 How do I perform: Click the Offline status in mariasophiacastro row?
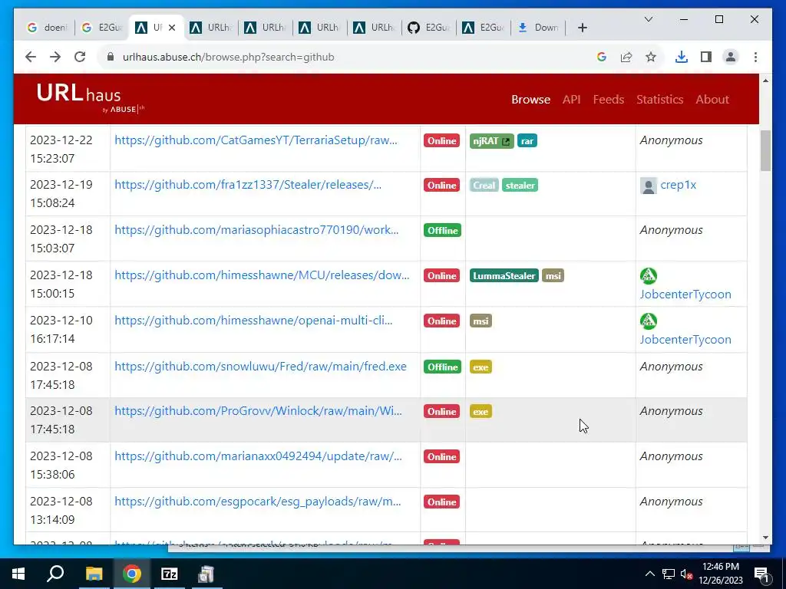pyautogui.click(x=442, y=230)
